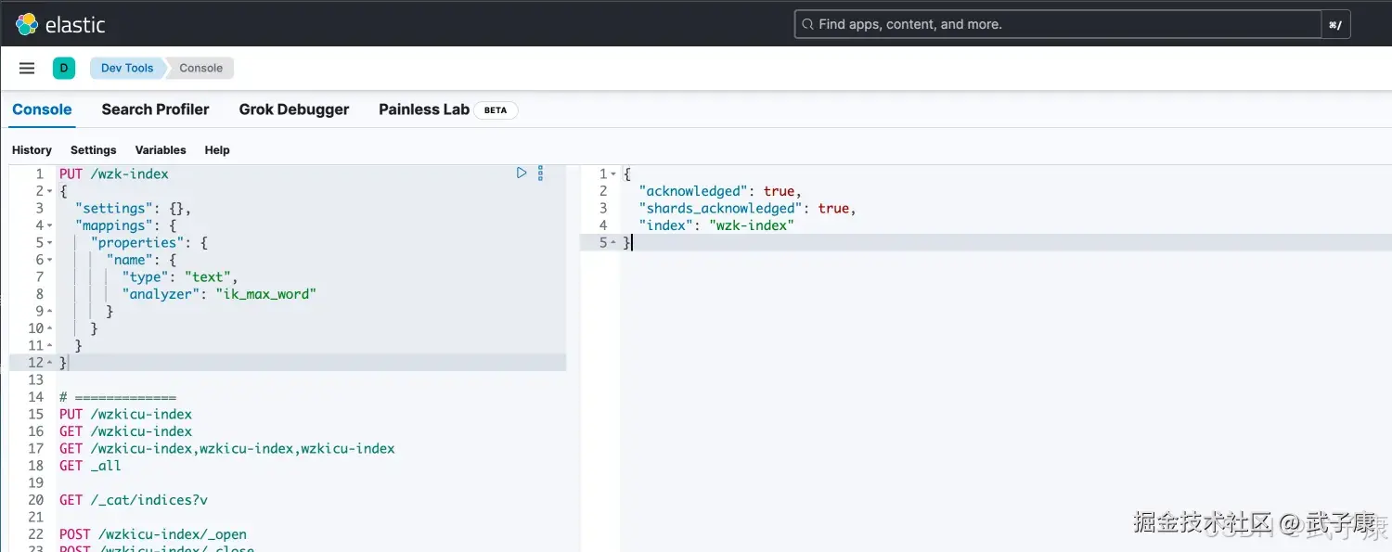Click the Dev Tools breadcrumb

pos(127,68)
